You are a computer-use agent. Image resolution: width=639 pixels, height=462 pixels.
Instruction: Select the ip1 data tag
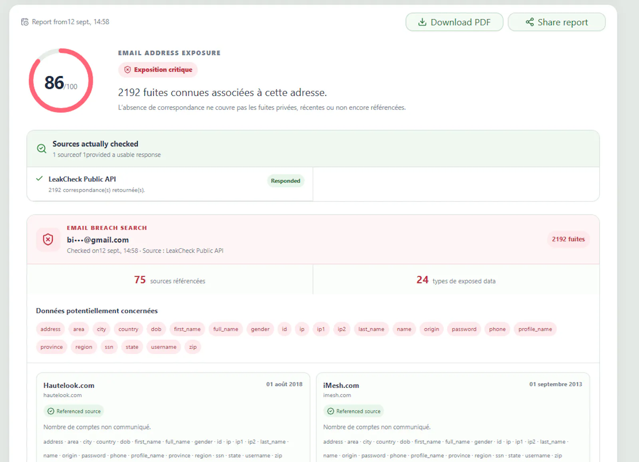tap(321, 329)
